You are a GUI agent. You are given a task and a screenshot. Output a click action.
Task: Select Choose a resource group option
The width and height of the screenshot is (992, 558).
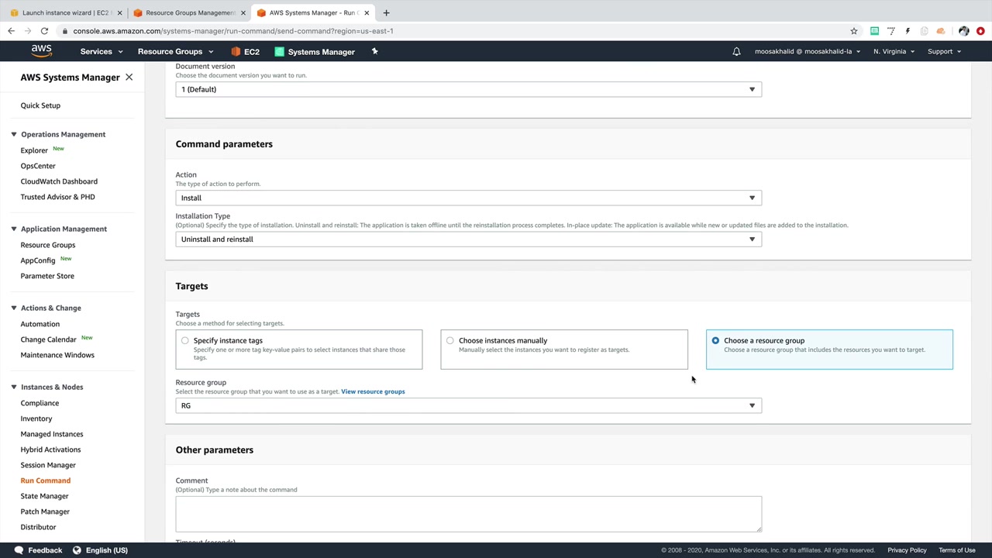coord(829,350)
